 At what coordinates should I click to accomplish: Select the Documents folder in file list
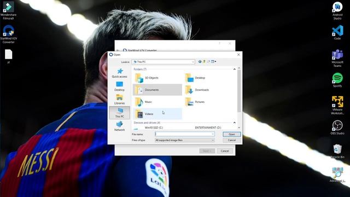point(157,90)
